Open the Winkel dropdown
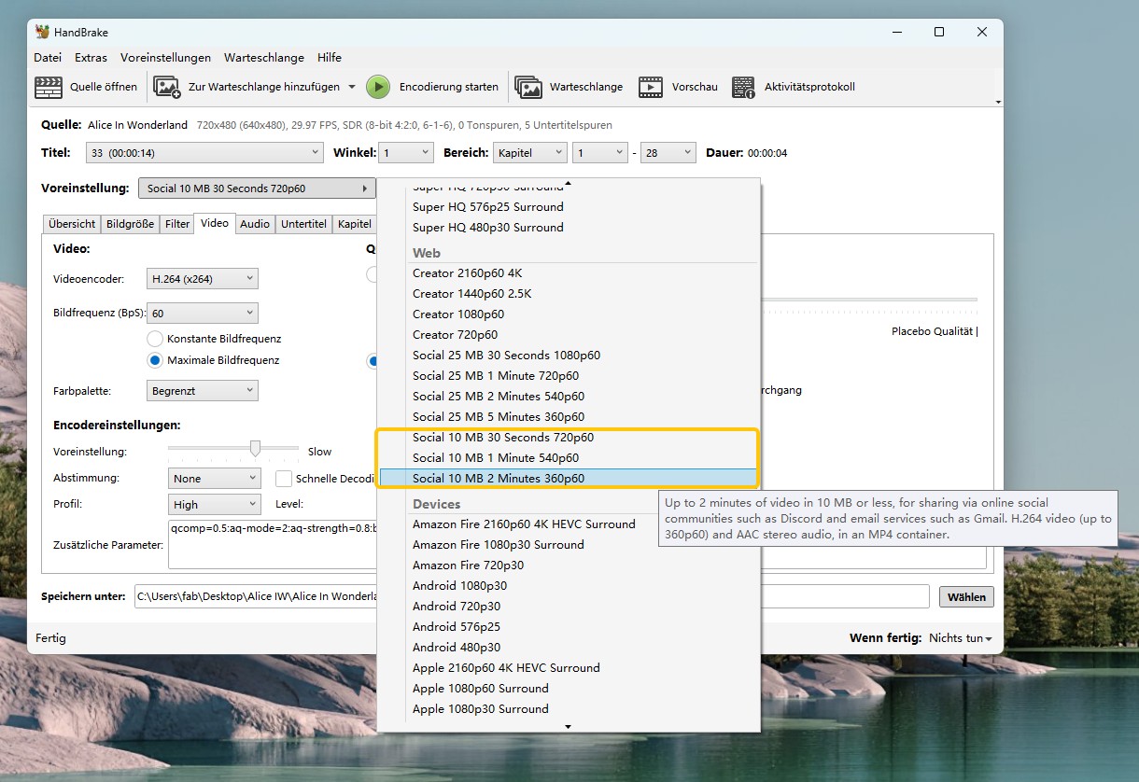 407,152
